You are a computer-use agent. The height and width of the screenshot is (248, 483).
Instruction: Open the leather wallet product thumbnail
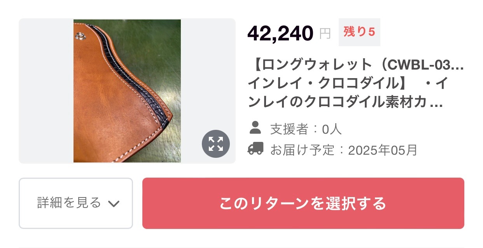click(x=127, y=91)
